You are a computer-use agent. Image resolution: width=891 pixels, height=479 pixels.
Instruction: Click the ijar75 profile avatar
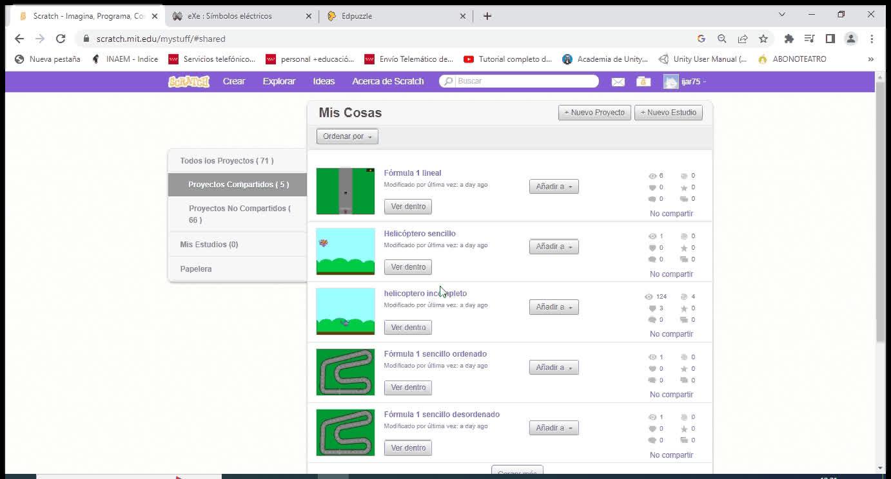(671, 81)
